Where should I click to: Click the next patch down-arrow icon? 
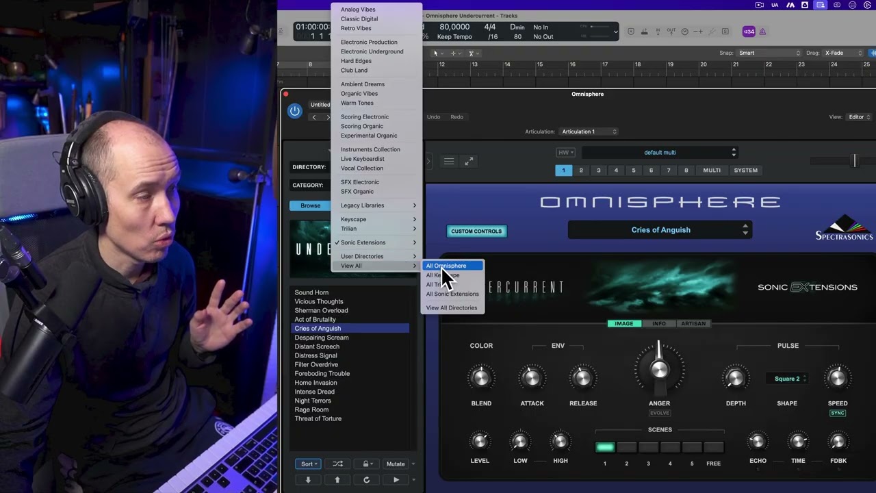pyautogui.click(x=308, y=480)
